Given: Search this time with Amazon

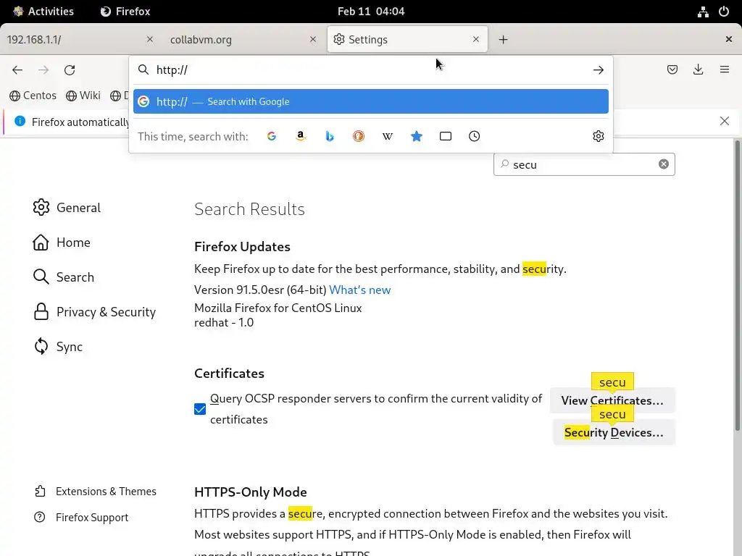Looking at the screenshot, I should [x=301, y=136].
